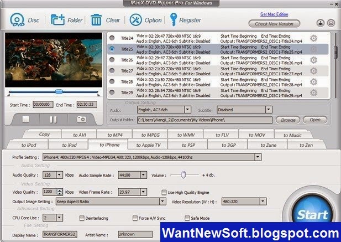Image resolution: width=341 pixels, height=242 pixels.
Task: Switch to the to Apple TV tab
Action: coord(148,145)
